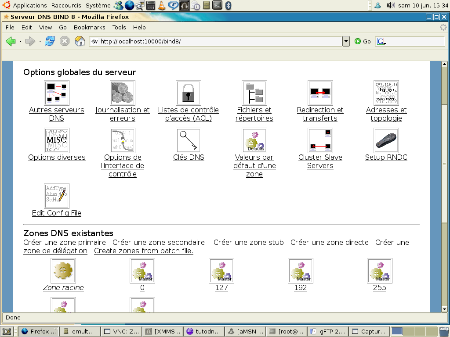Click the MISC icon for Options diverses
The width and height of the screenshot is (450, 337).
57,140
